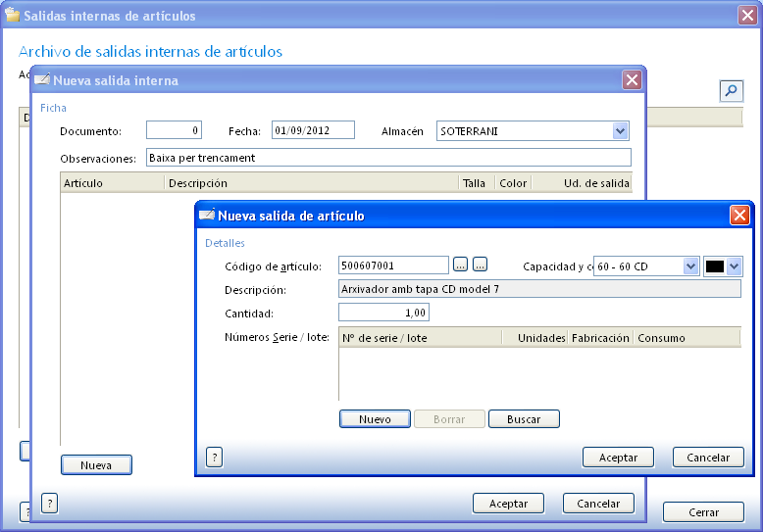Click help button in Nueva salida interna dialog

(x=49, y=504)
